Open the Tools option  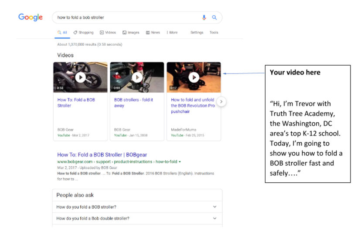(x=214, y=32)
